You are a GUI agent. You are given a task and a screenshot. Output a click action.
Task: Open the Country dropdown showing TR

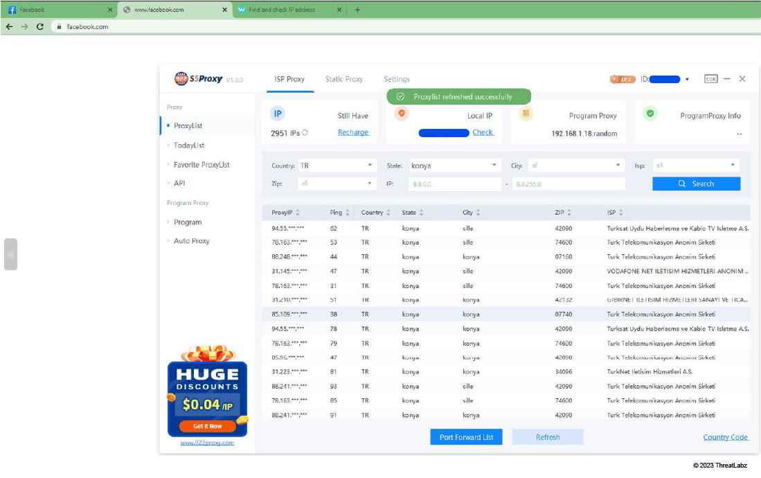tap(336, 166)
